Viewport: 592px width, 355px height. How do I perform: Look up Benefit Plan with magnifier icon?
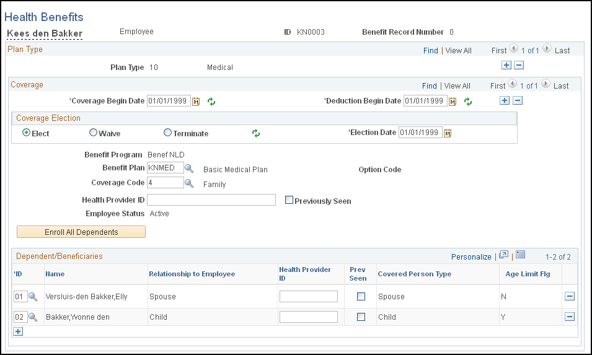(x=189, y=169)
